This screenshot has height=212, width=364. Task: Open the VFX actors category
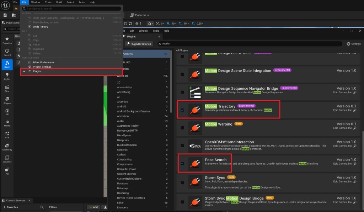pyautogui.click(x=7, y=134)
